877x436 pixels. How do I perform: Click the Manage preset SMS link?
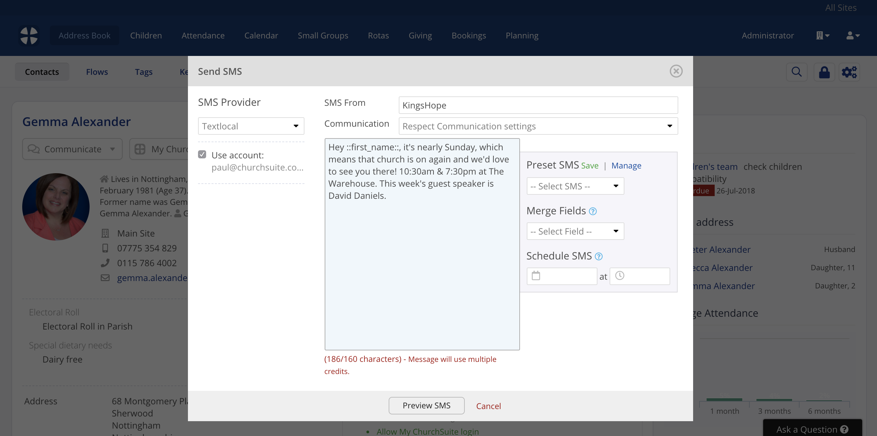coord(626,165)
